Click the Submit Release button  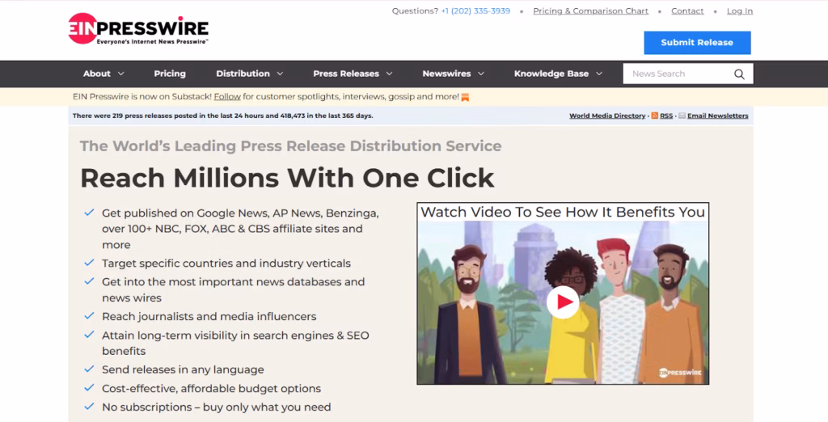(697, 43)
